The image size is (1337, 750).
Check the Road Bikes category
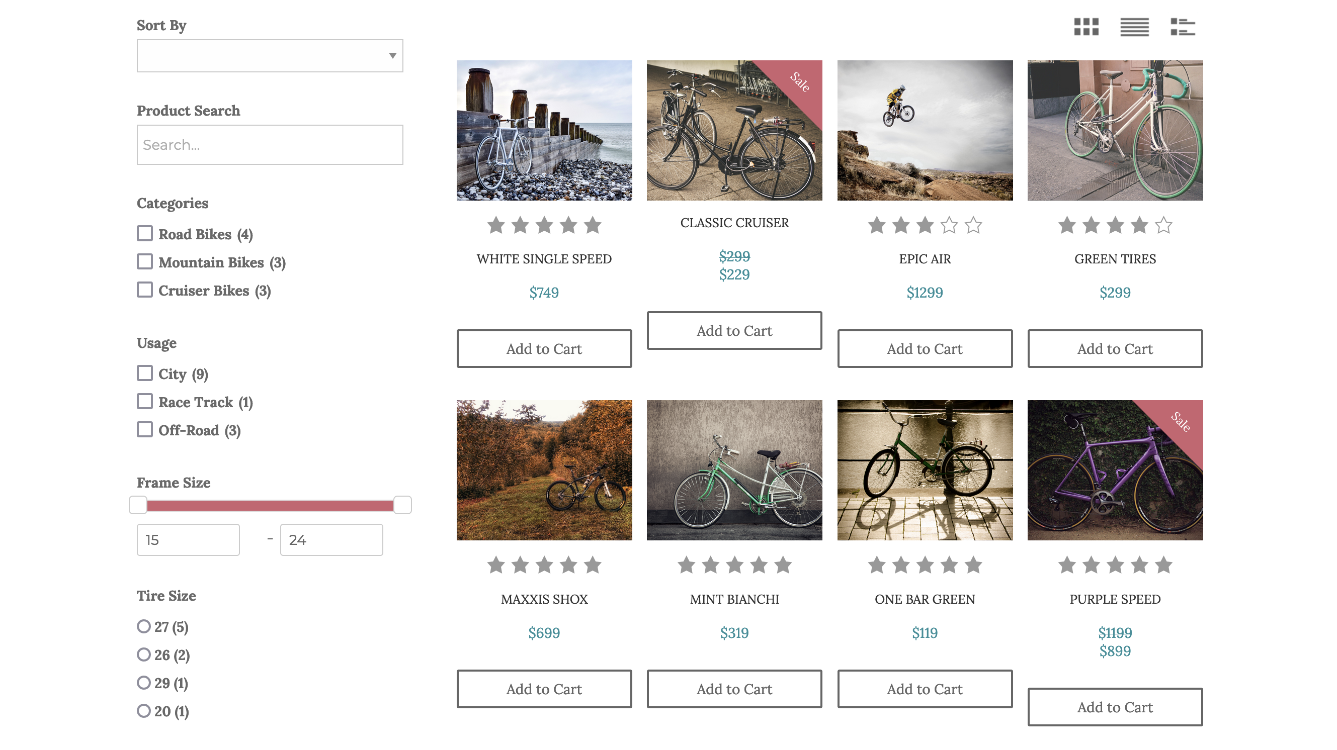145,233
